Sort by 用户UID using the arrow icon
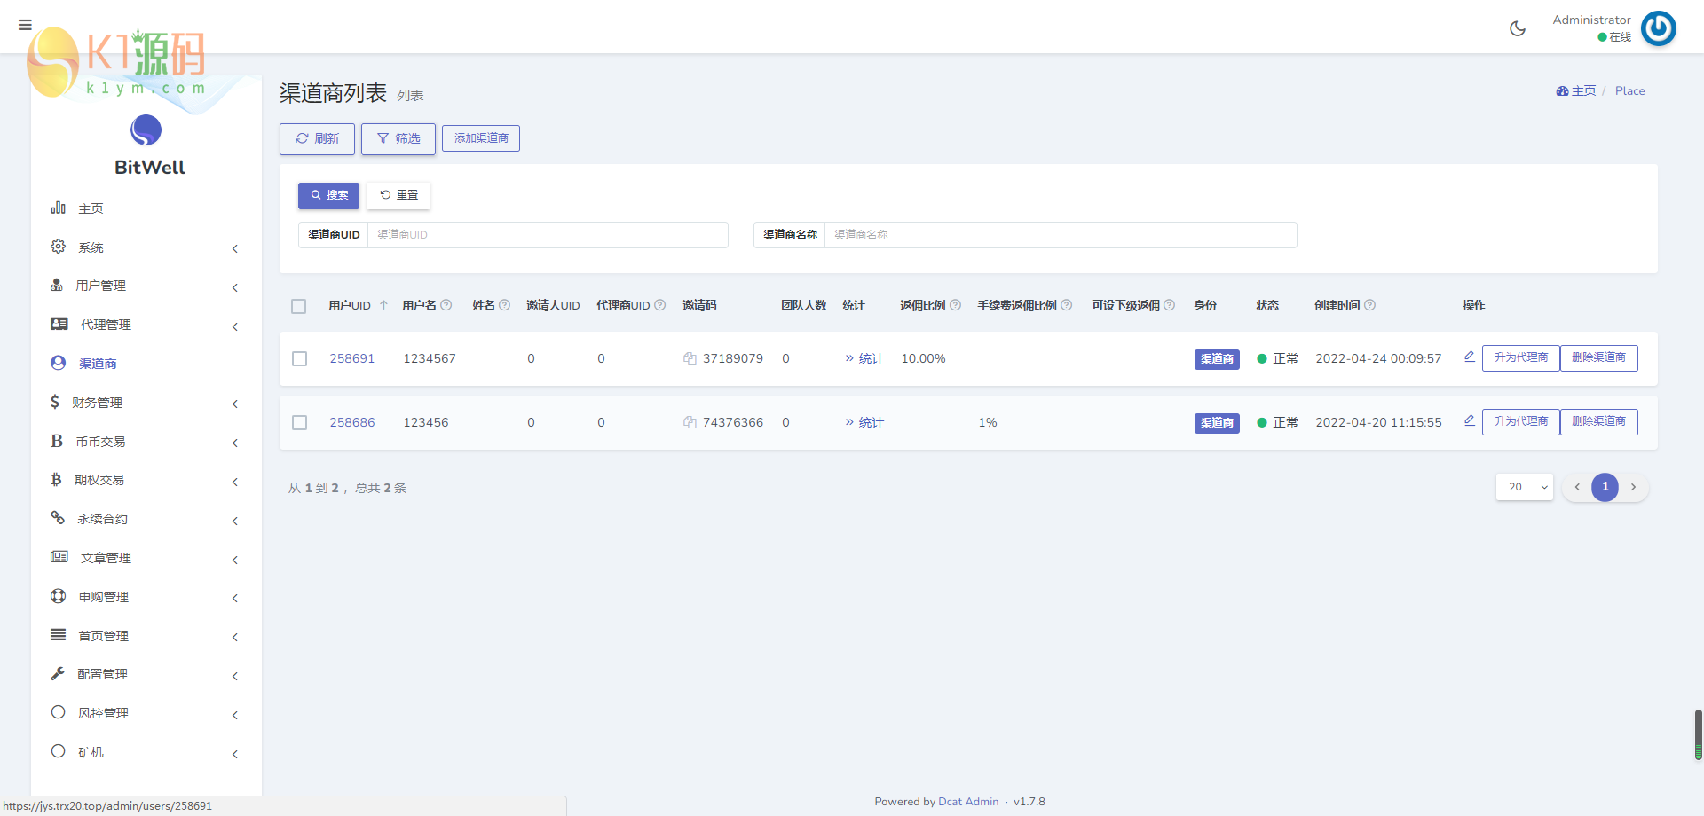Screen dimensions: 1704x816 [383, 305]
